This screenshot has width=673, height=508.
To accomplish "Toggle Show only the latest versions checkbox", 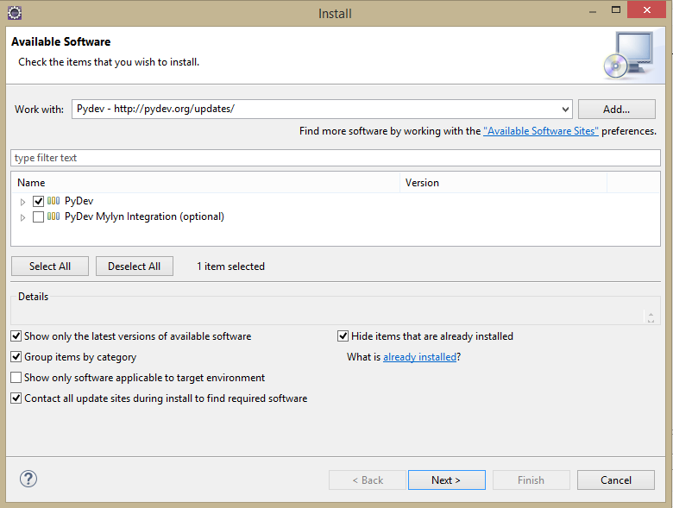I will (x=16, y=336).
